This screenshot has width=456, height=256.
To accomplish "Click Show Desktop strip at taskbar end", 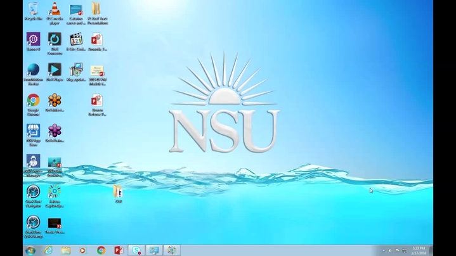I will click(x=431, y=250).
